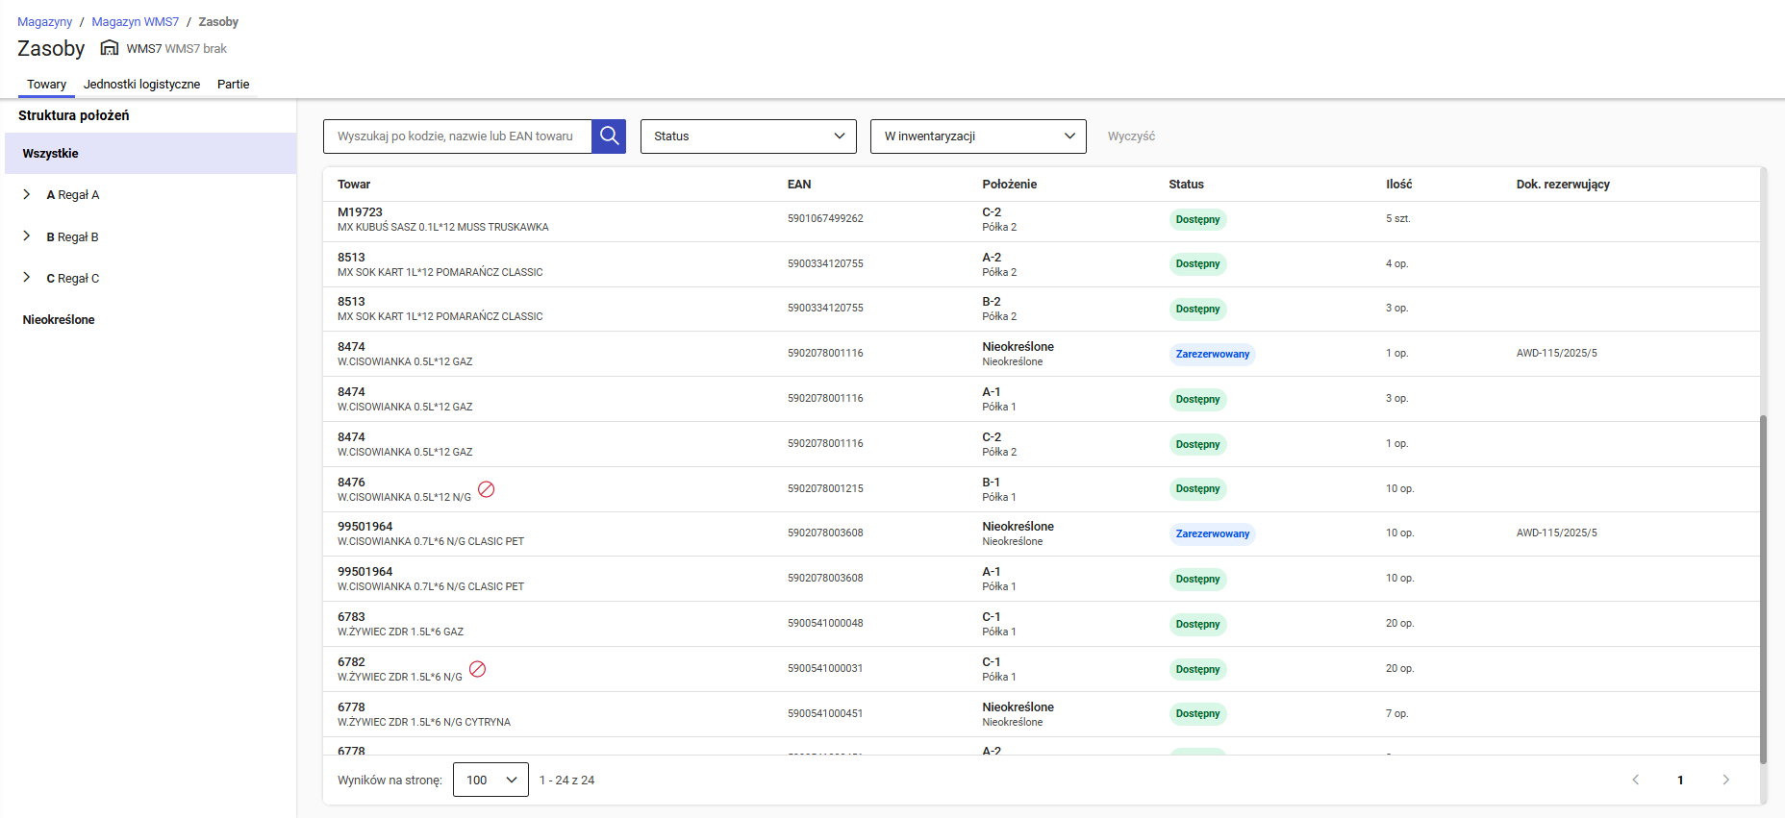Click the magnifier search button
Image resolution: width=1785 pixels, height=818 pixels.
pyautogui.click(x=609, y=136)
